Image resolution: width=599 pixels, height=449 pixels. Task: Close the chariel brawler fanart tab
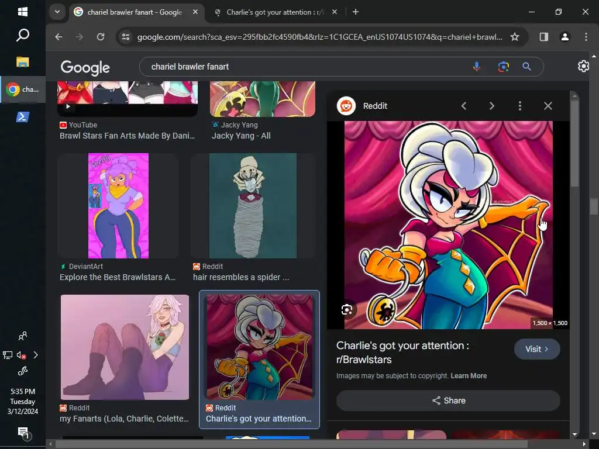click(x=195, y=12)
